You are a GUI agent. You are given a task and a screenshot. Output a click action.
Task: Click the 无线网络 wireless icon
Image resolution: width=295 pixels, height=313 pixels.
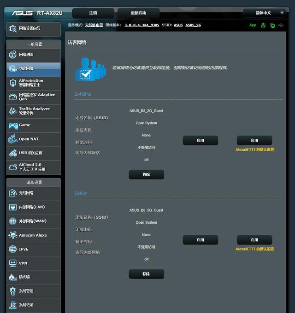click(x=12, y=193)
